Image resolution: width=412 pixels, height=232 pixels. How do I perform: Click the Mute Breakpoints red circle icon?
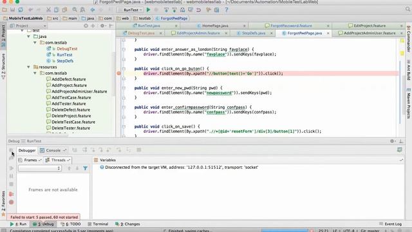pyautogui.click(x=12, y=202)
